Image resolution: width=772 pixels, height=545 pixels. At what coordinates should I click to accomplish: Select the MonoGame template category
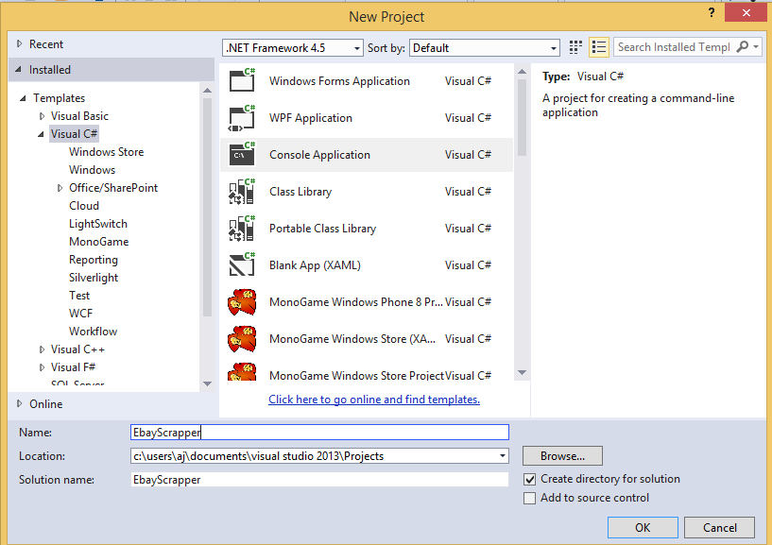tap(99, 242)
